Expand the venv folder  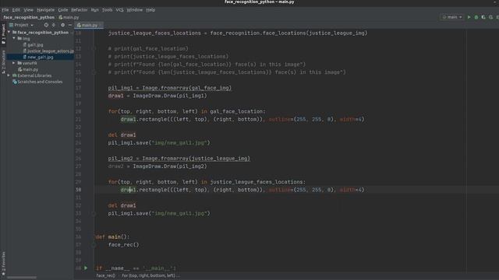(14, 63)
